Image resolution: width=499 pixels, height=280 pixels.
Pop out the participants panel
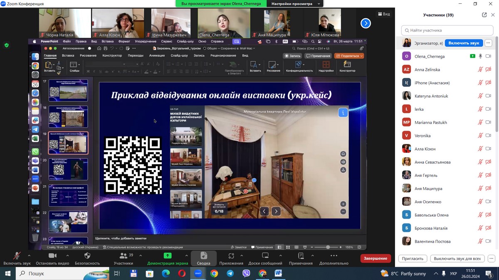pos(484,15)
